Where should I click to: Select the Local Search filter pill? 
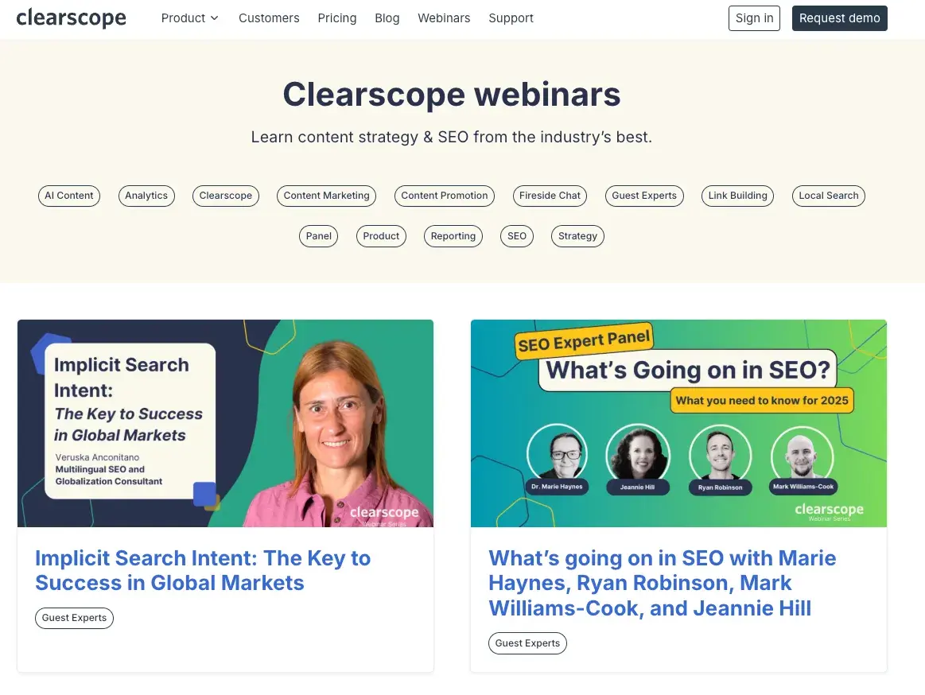click(828, 196)
